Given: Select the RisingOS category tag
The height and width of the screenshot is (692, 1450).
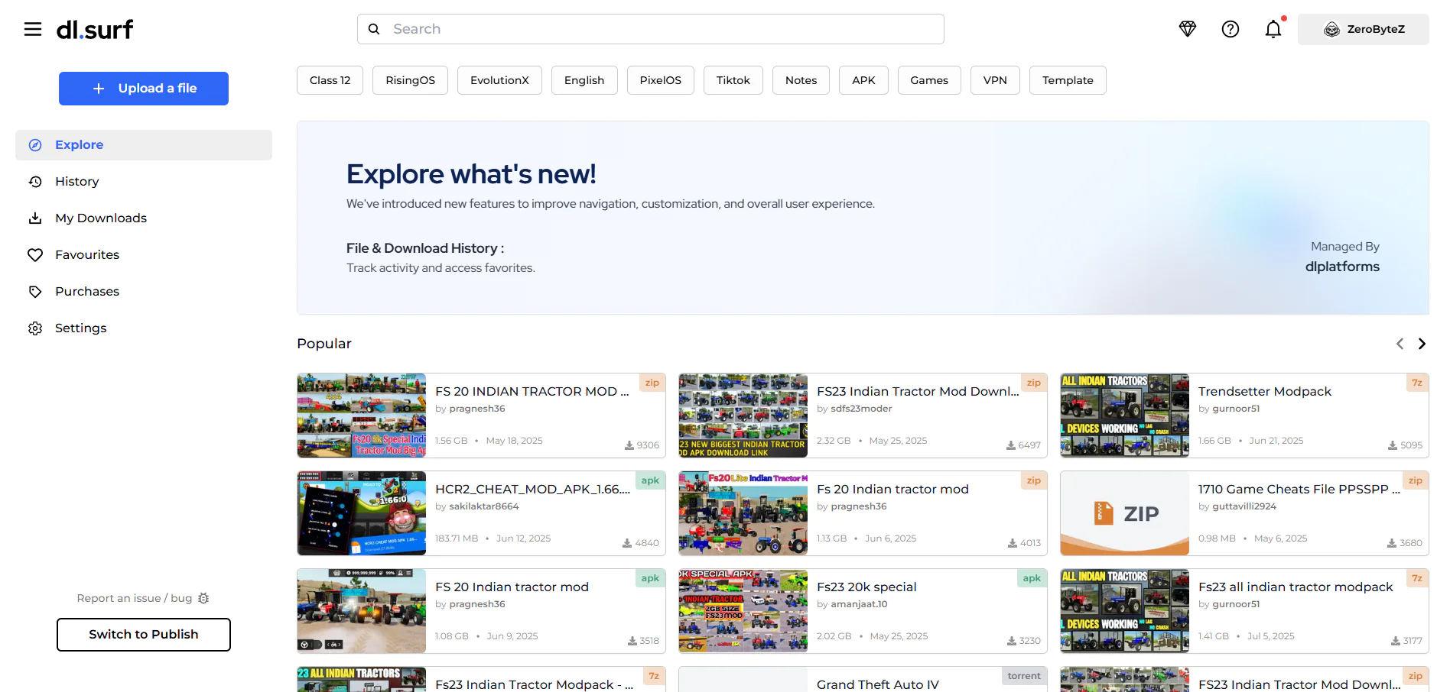Looking at the screenshot, I should point(410,80).
